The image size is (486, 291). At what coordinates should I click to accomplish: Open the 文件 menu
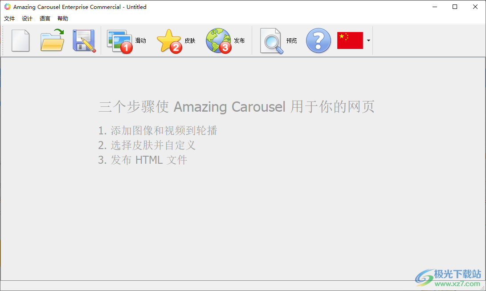9,19
